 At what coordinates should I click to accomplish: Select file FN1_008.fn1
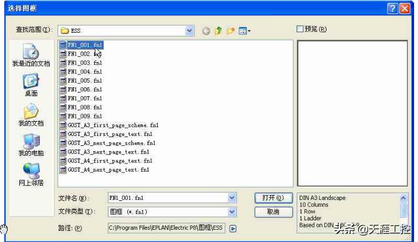click(81, 107)
